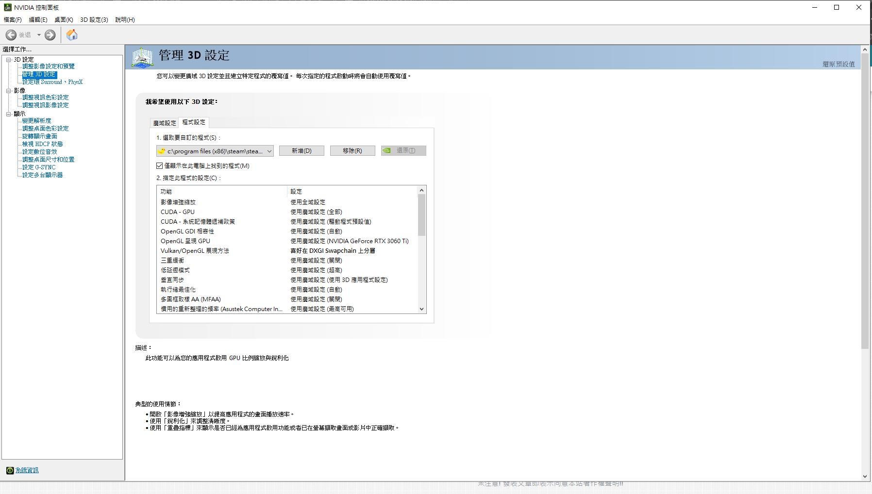Screen dimensions: 872x494
Task: Open 旋轉顯示畫面 in the tree
Action: click(x=39, y=136)
